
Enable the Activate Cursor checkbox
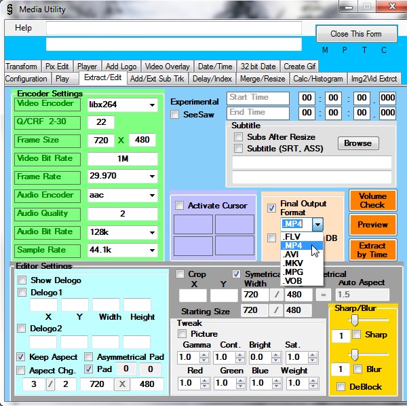(x=179, y=206)
